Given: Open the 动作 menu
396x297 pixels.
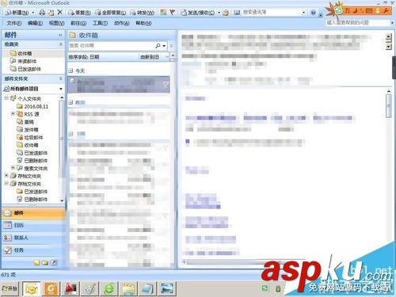Looking at the screenshot, I should tap(121, 23).
